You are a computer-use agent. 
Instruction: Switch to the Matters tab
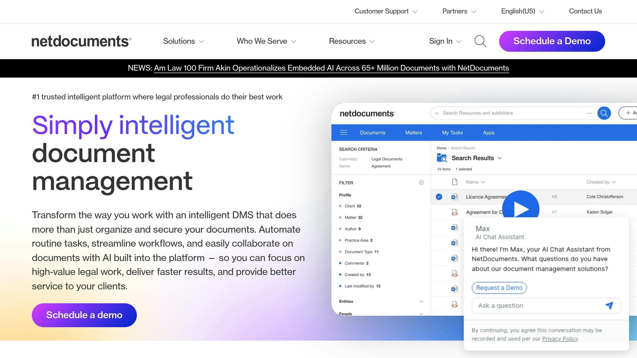pos(413,133)
